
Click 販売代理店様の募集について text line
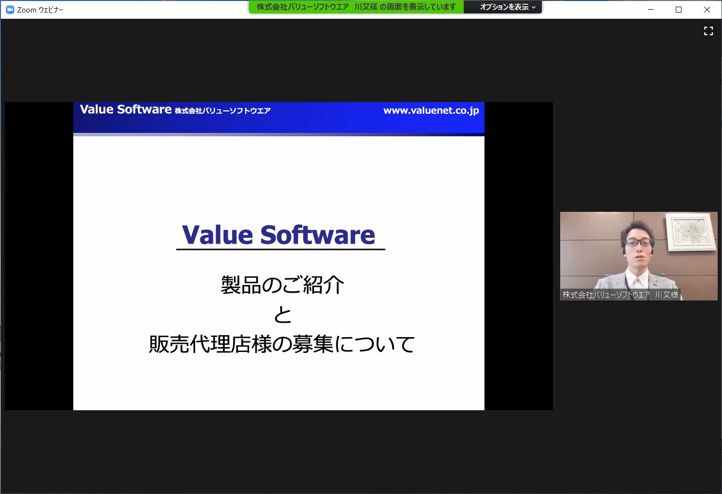click(282, 344)
